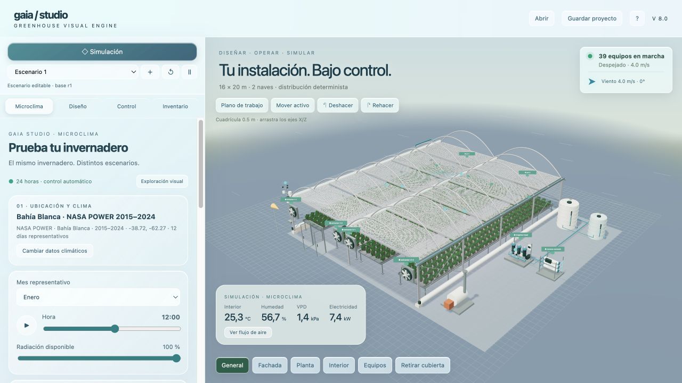Click Exploración visual button

[x=162, y=181]
